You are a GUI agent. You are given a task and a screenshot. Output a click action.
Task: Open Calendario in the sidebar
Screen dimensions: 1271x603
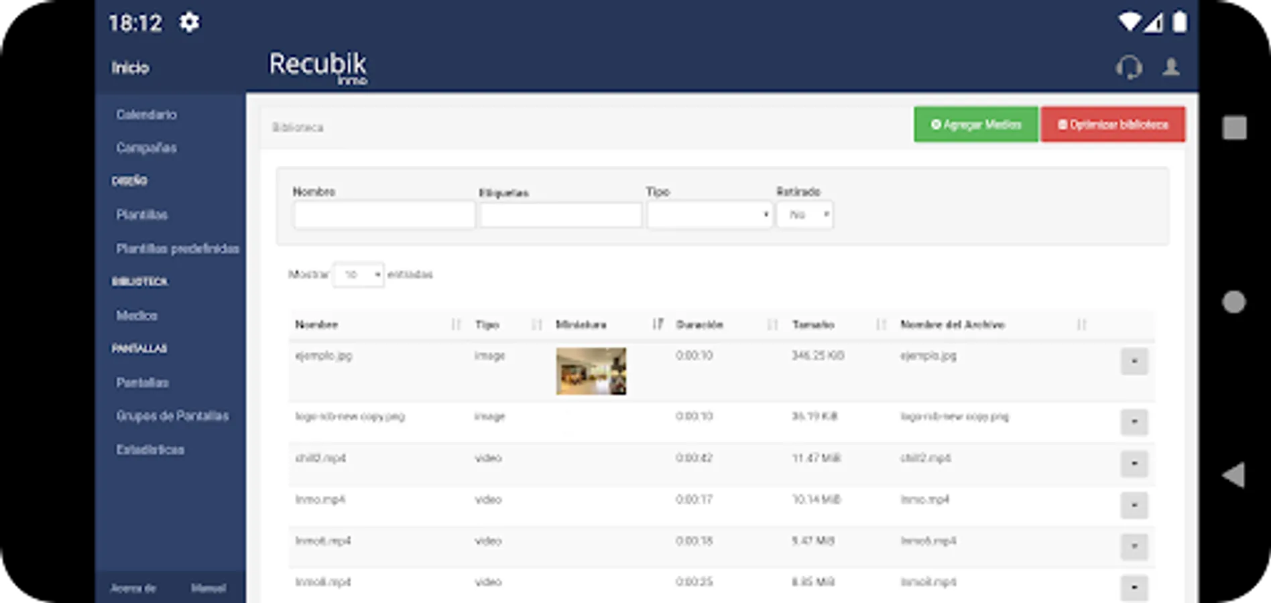(x=146, y=115)
